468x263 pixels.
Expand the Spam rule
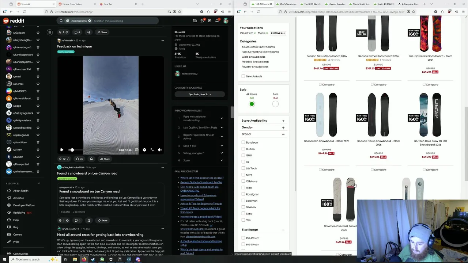pyautogui.click(x=222, y=160)
